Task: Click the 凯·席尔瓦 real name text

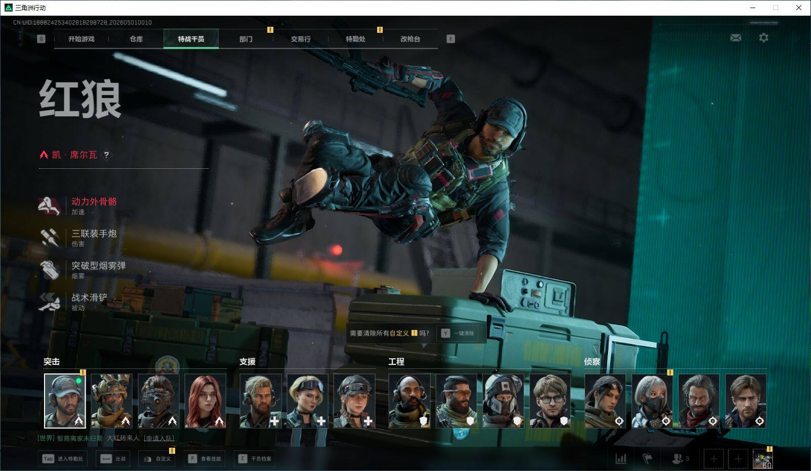Action: tap(74, 155)
